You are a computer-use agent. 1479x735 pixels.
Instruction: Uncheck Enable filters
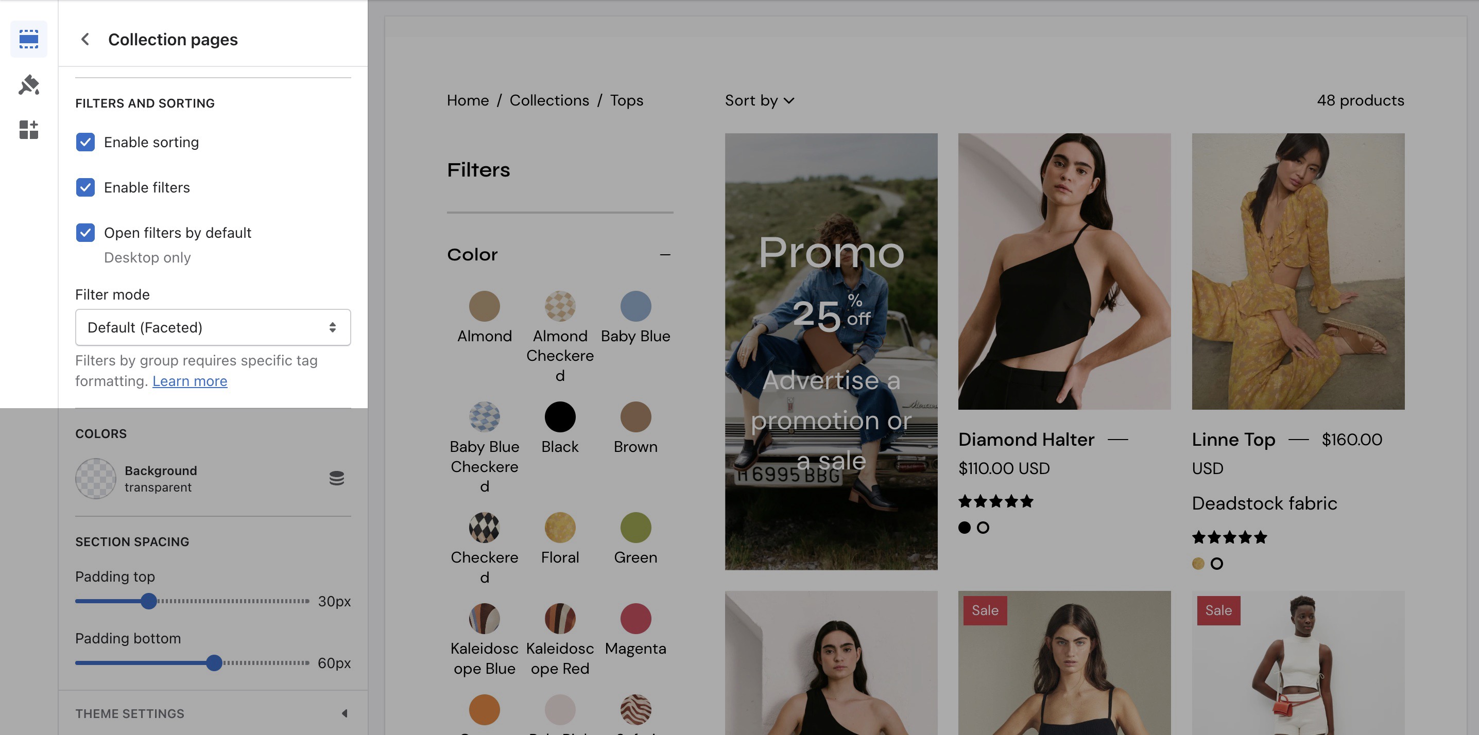[85, 188]
